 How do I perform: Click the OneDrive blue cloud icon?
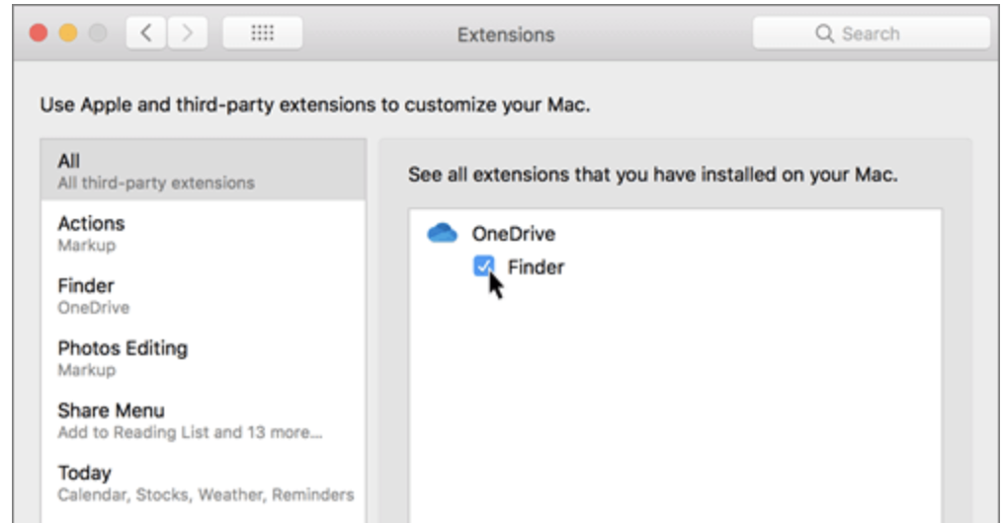click(x=442, y=234)
